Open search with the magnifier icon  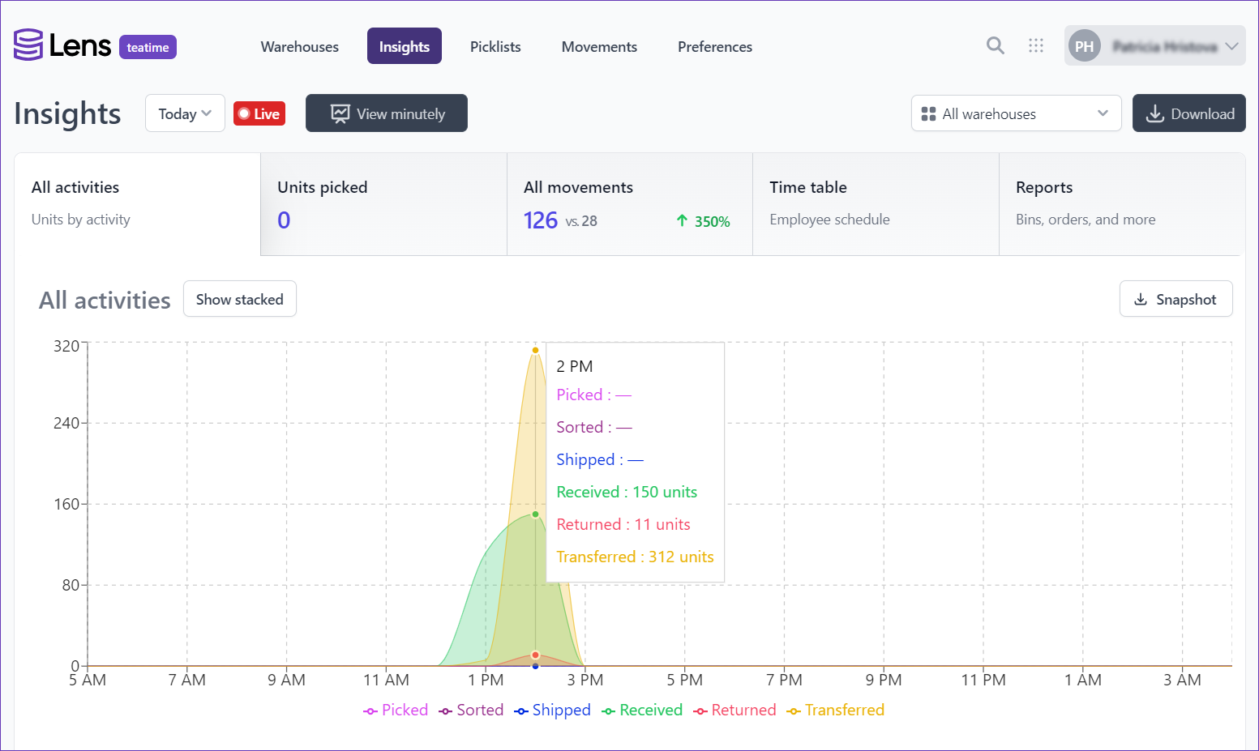click(995, 45)
